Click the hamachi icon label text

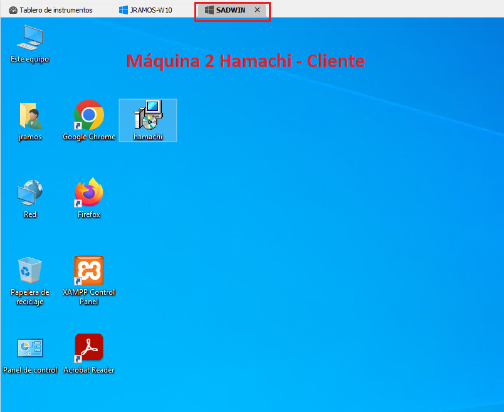pyautogui.click(x=147, y=137)
